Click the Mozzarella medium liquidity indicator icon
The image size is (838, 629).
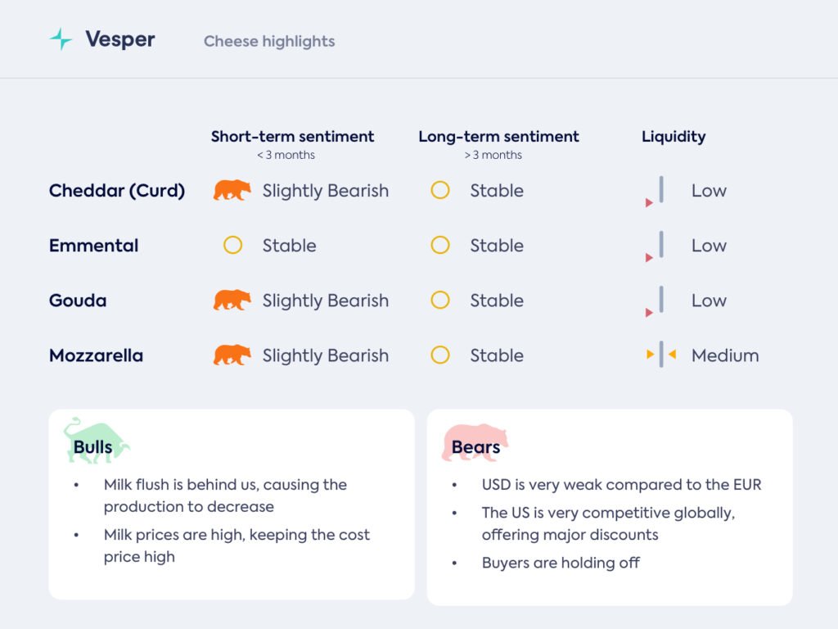pyautogui.click(x=661, y=355)
